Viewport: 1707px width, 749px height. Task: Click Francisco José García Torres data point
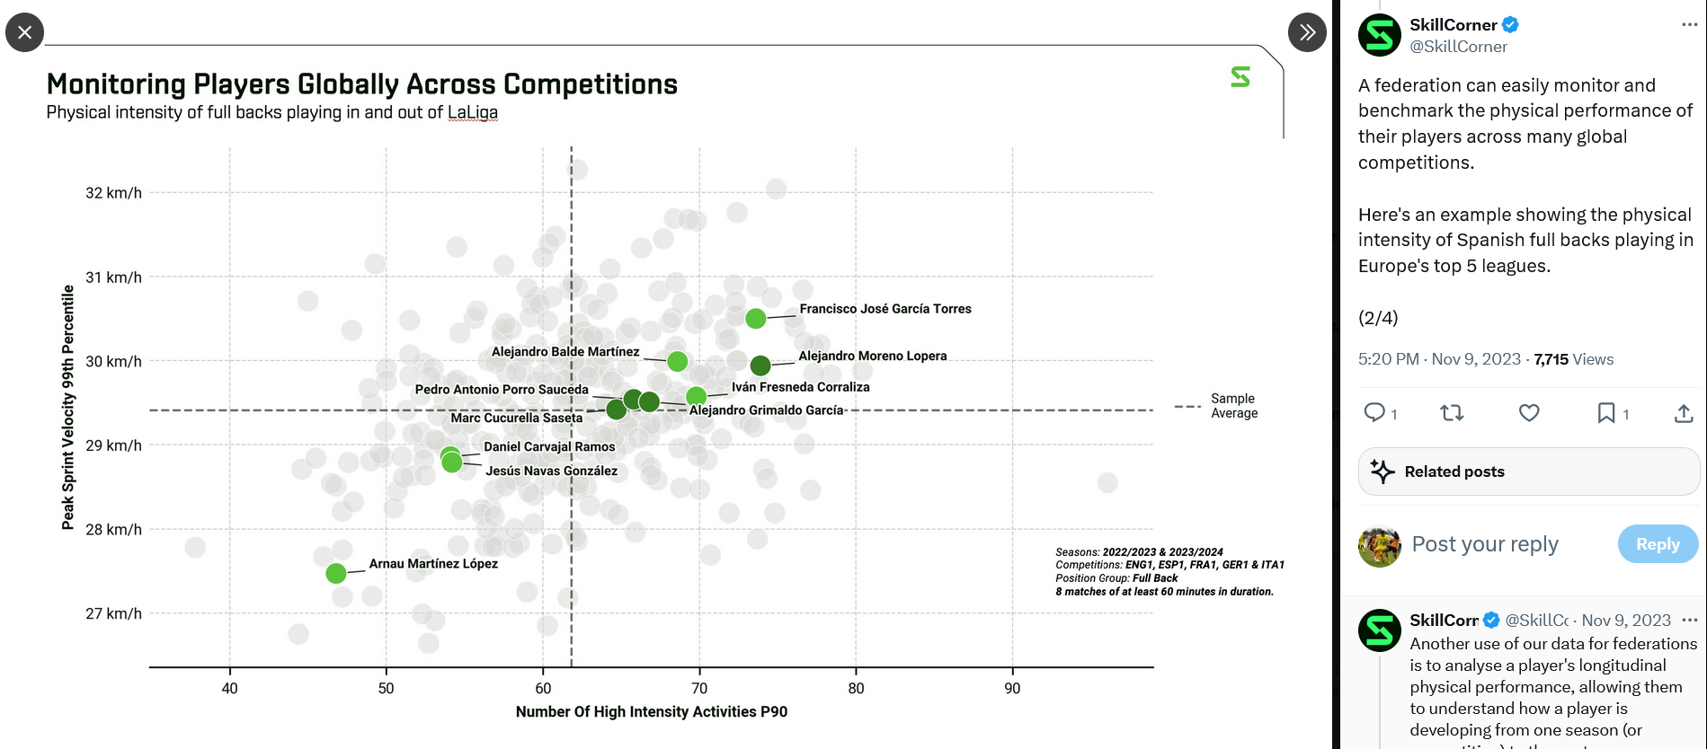(x=756, y=319)
